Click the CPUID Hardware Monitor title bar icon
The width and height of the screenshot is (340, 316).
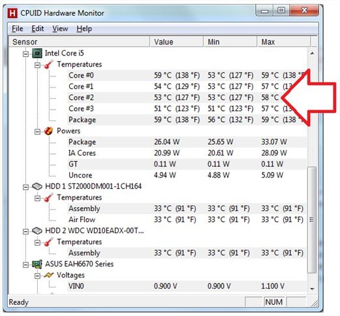[12, 13]
